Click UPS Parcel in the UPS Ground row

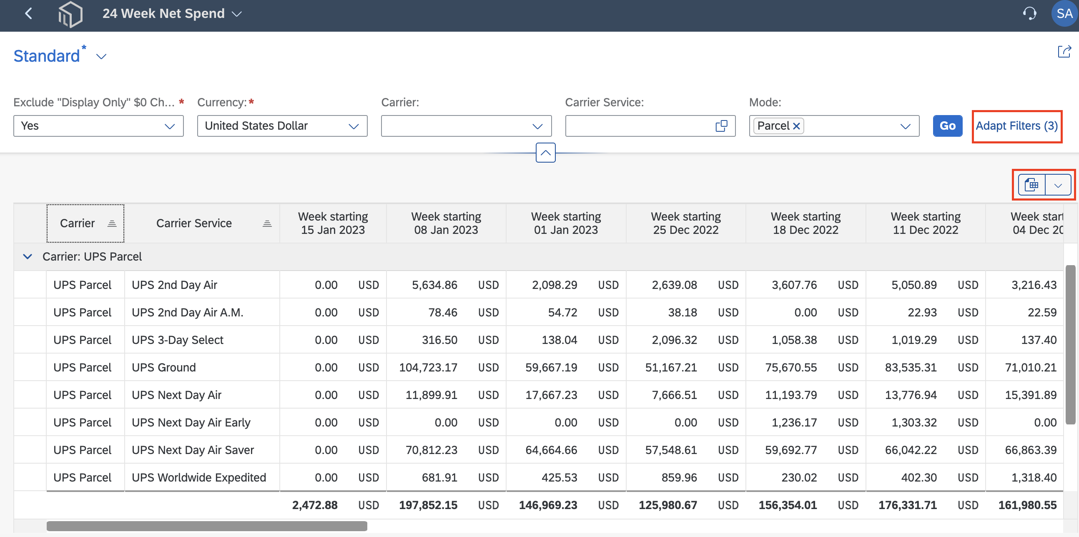(x=83, y=367)
